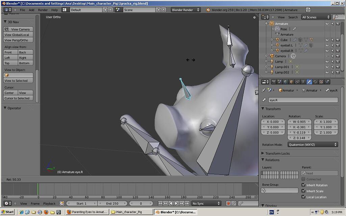Viewport: 346px width, 216px height.
Task: Open the outliner View menu
Action: 281,17
